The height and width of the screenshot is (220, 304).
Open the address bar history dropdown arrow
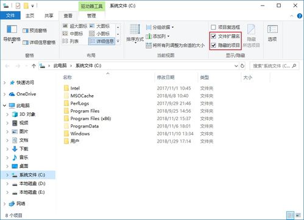tap(236, 66)
